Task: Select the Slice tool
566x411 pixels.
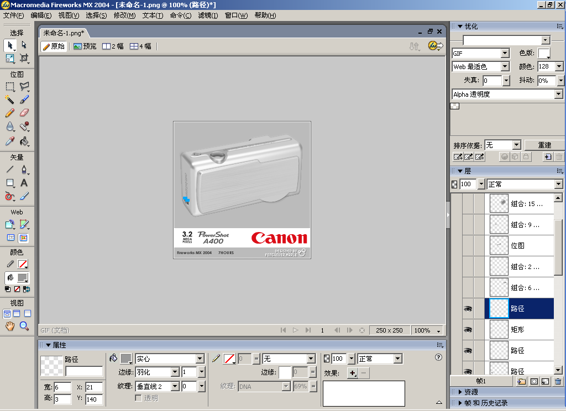Action: coord(24,224)
